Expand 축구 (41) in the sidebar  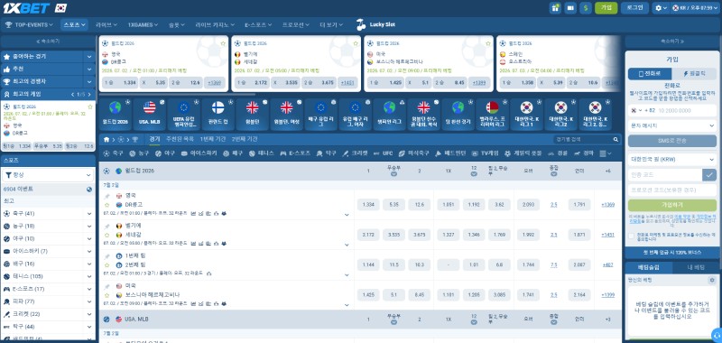click(x=89, y=214)
